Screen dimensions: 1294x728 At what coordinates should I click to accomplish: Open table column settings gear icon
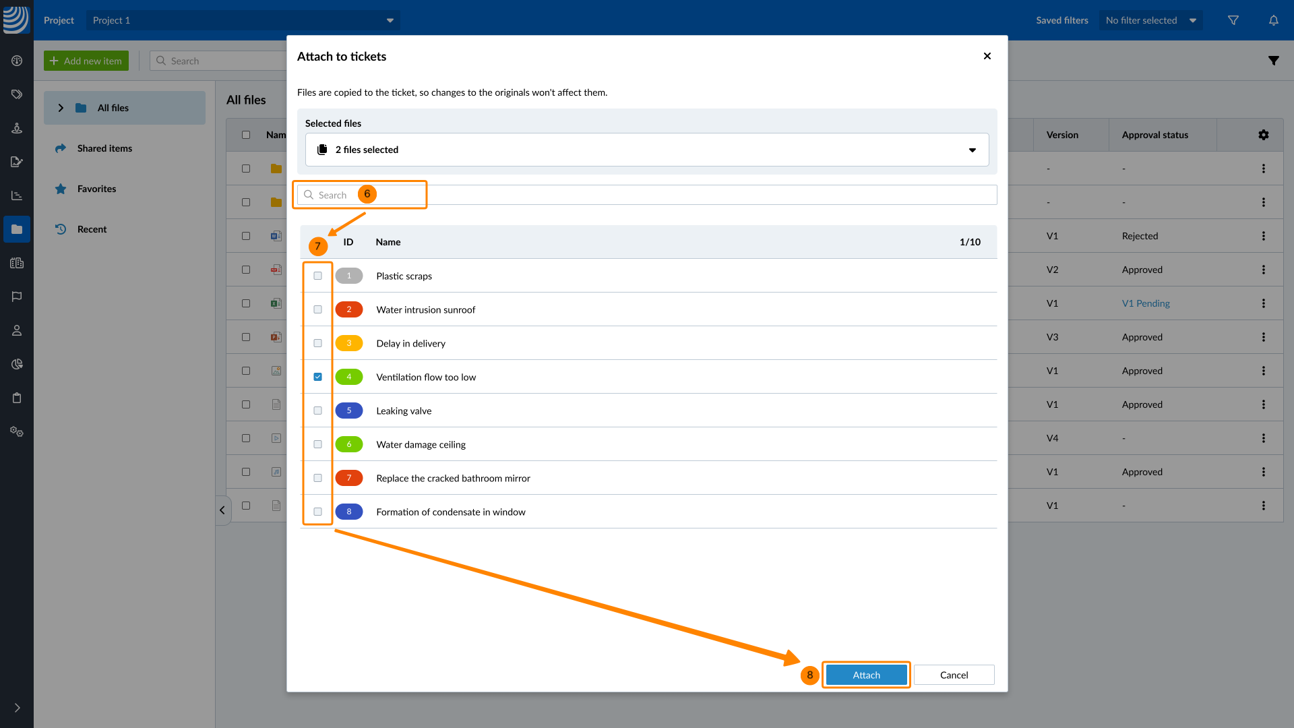coord(1263,135)
